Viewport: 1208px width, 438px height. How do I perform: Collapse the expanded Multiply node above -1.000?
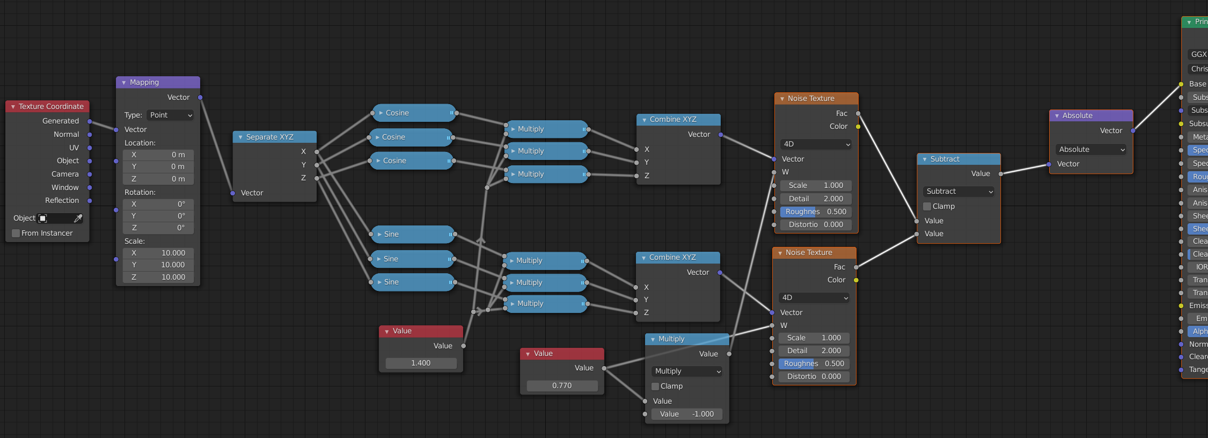click(653, 340)
